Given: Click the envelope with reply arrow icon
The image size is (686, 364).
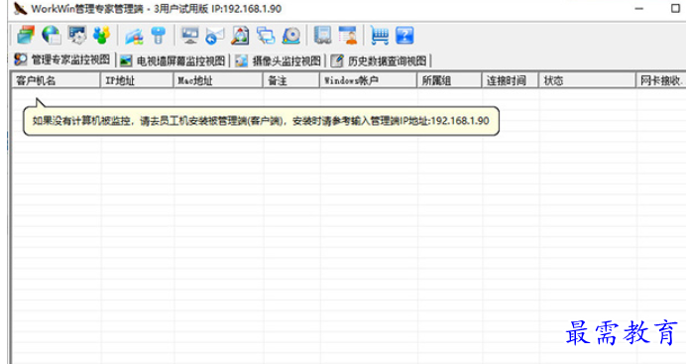Looking at the screenshot, I should tap(215, 35).
